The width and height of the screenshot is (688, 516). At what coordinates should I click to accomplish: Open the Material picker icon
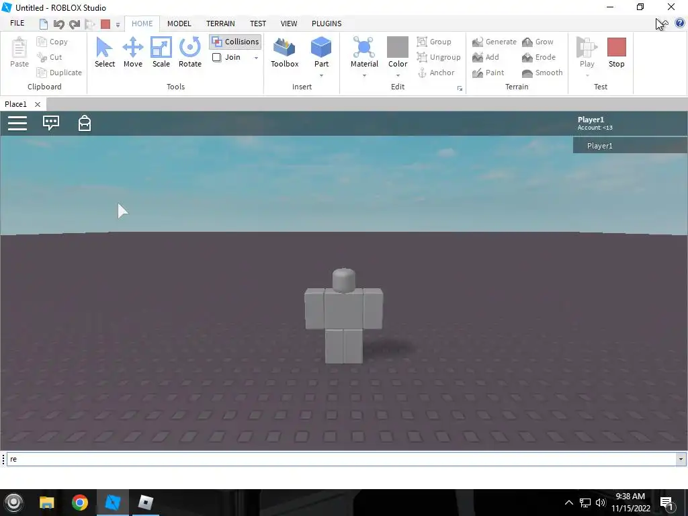click(x=364, y=48)
